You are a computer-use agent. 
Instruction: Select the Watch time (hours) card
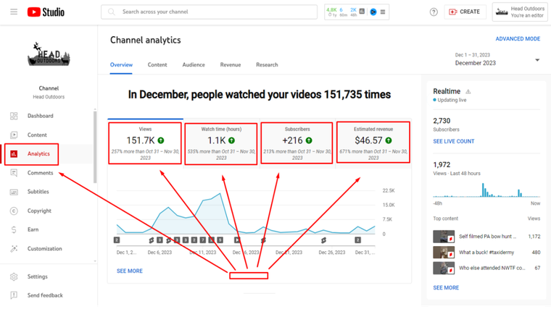tap(221, 143)
